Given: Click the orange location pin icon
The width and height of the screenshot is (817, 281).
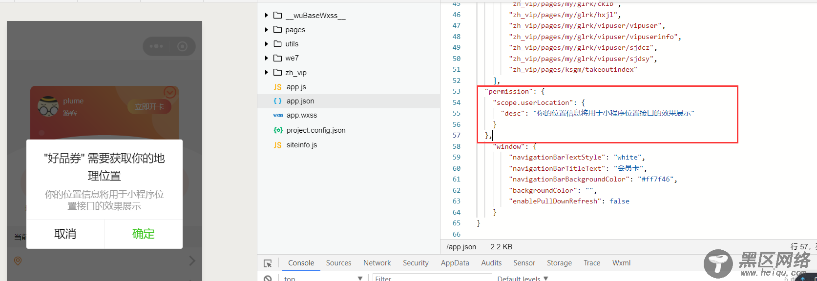Looking at the screenshot, I should pyautogui.click(x=18, y=261).
